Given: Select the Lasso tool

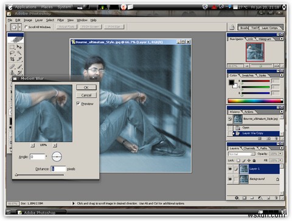Looking at the screenshot, I should 12,53.
